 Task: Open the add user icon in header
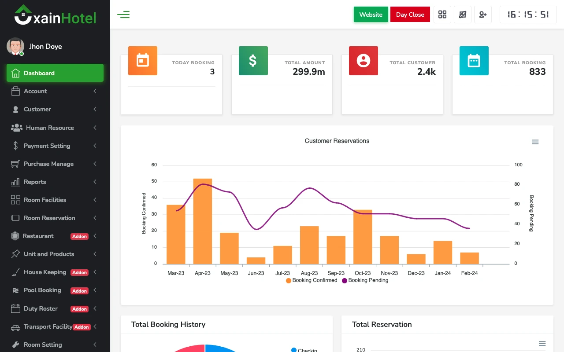pos(483,15)
